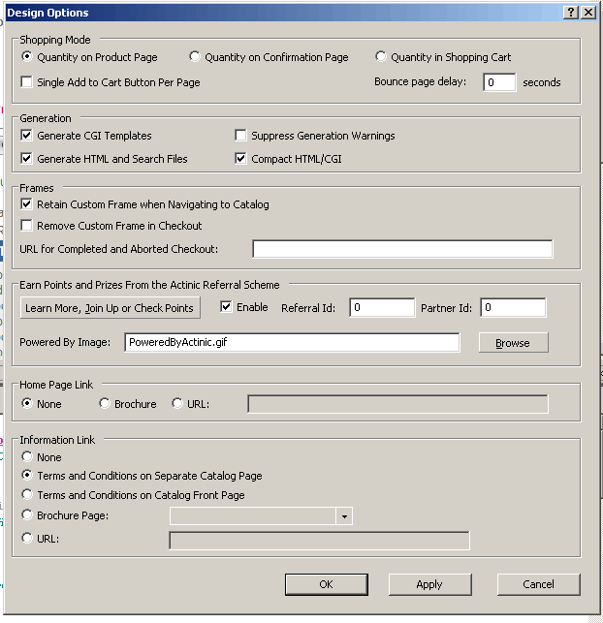Click Browse for Powered By Image
The height and width of the screenshot is (623, 603).
(x=513, y=343)
